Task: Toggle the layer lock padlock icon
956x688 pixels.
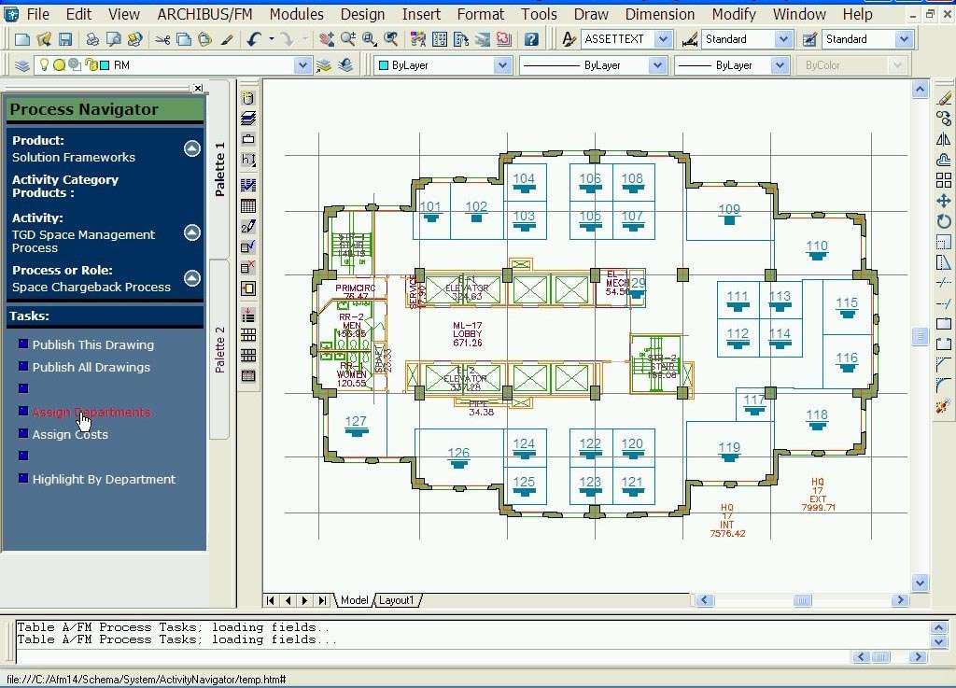Action: click(x=91, y=64)
